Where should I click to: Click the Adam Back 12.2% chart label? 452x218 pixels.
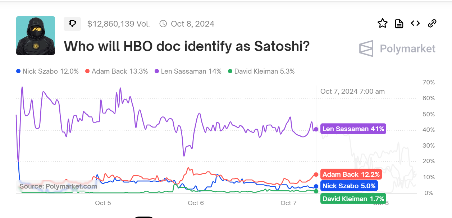tap(351, 175)
